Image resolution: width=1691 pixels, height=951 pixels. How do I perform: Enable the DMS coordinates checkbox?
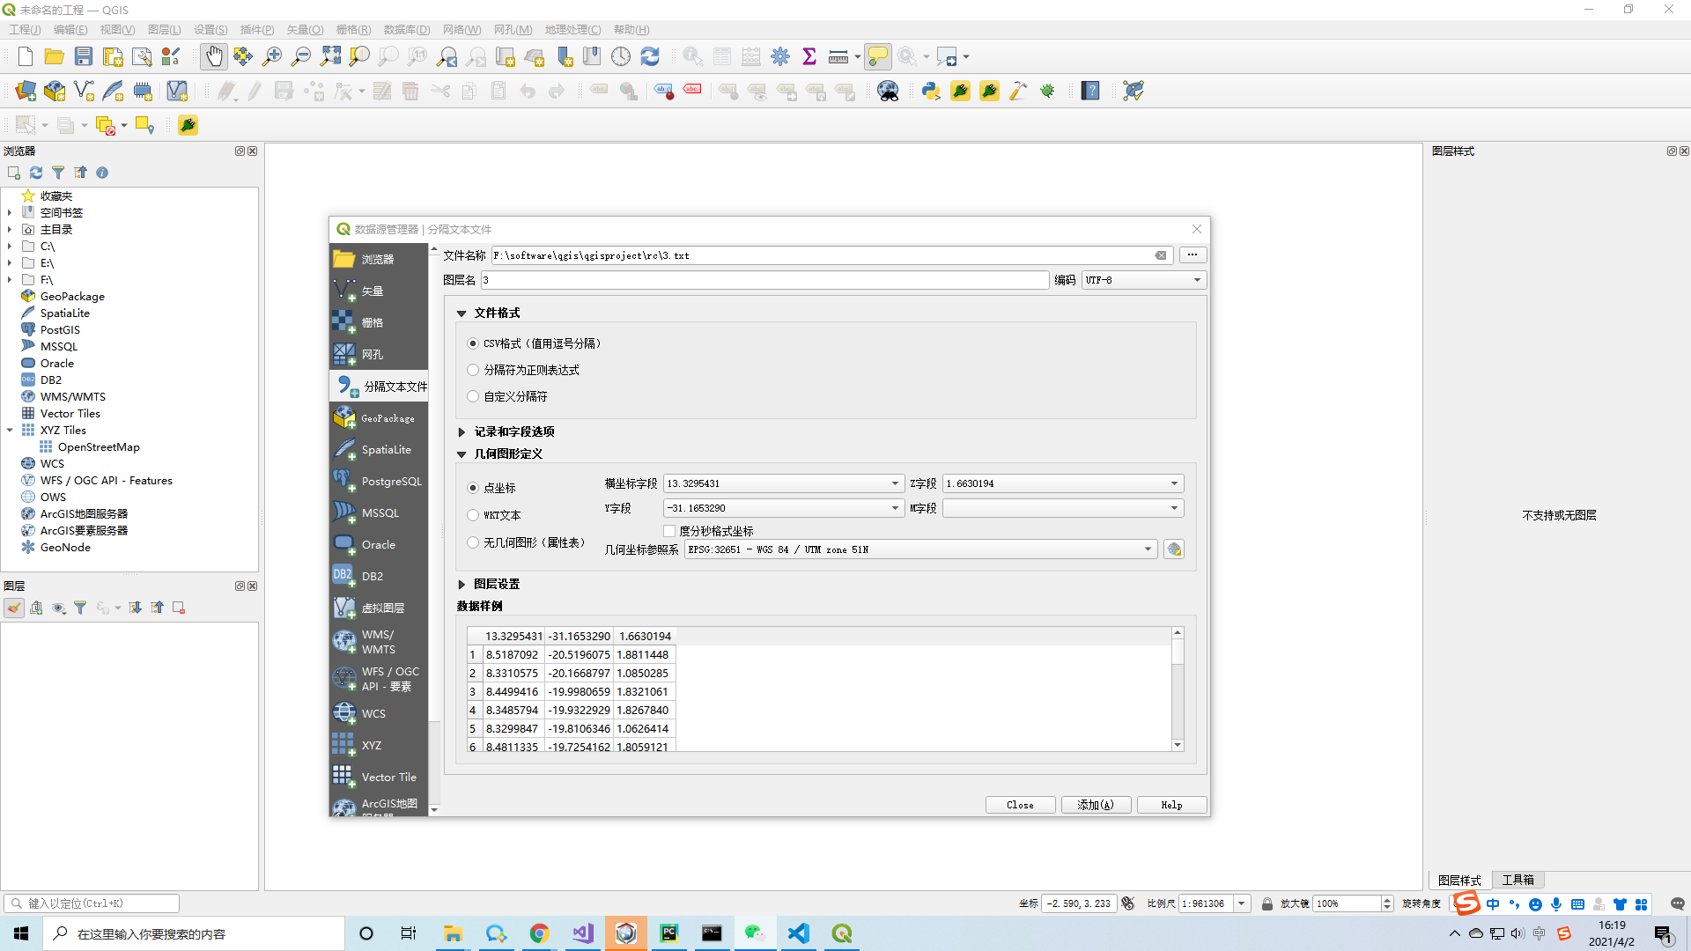tap(669, 531)
